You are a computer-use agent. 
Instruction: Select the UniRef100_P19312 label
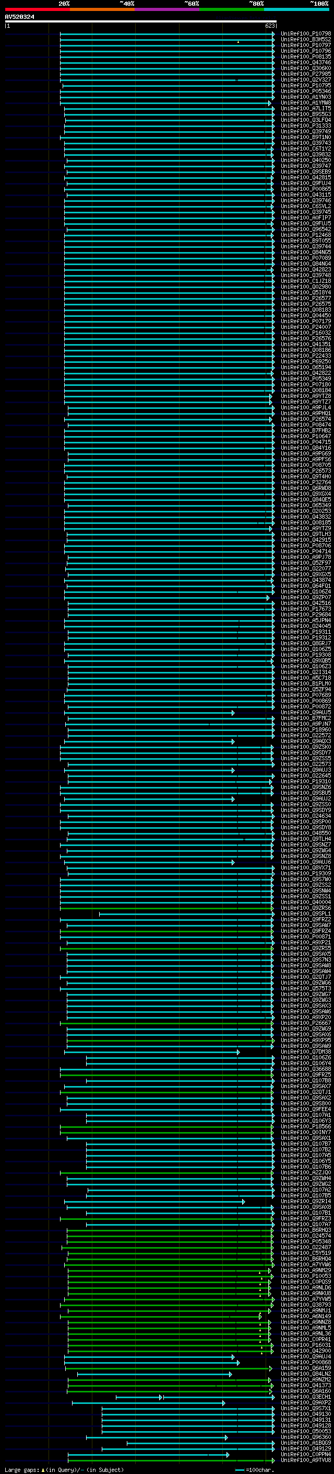point(306,637)
